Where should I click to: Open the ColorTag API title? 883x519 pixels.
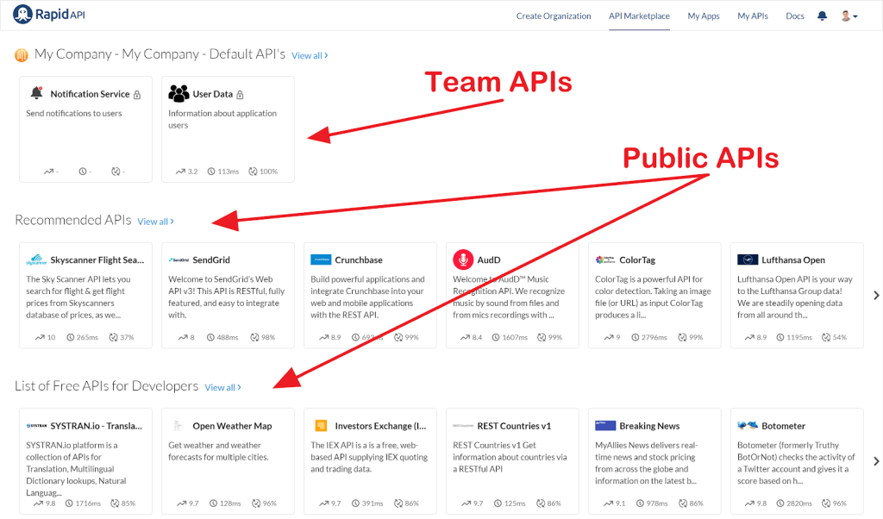click(x=637, y=260)
